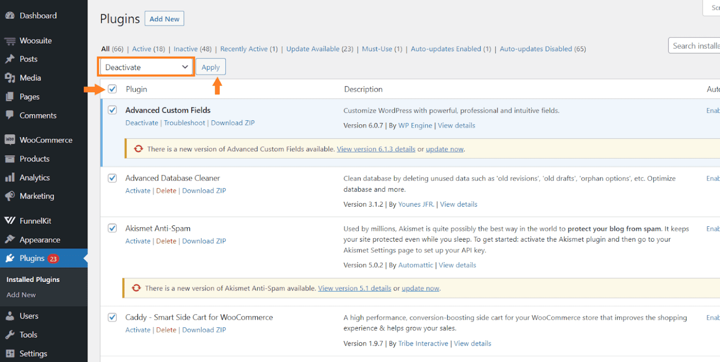Click Add New to install a plugin
720x362 pixels.
(164, 19)
